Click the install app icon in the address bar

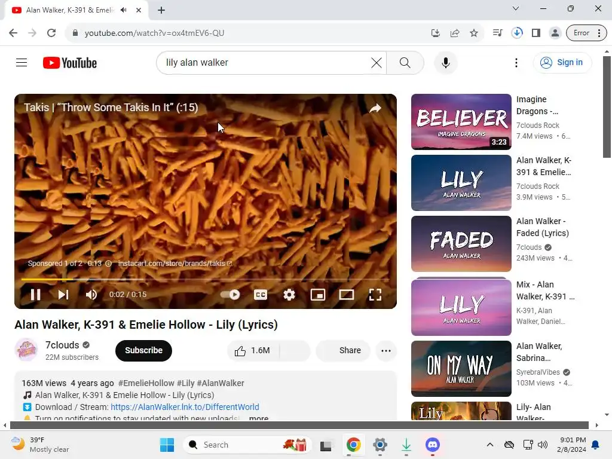(x=436, y=33)
